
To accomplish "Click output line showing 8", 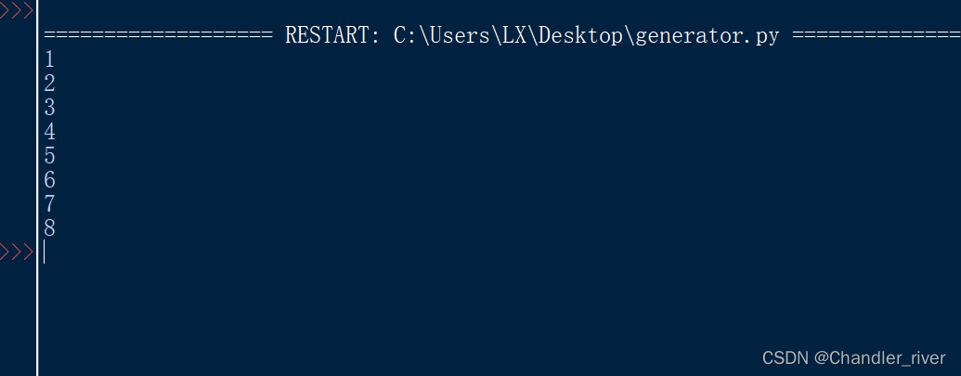I will click(50, 228).
